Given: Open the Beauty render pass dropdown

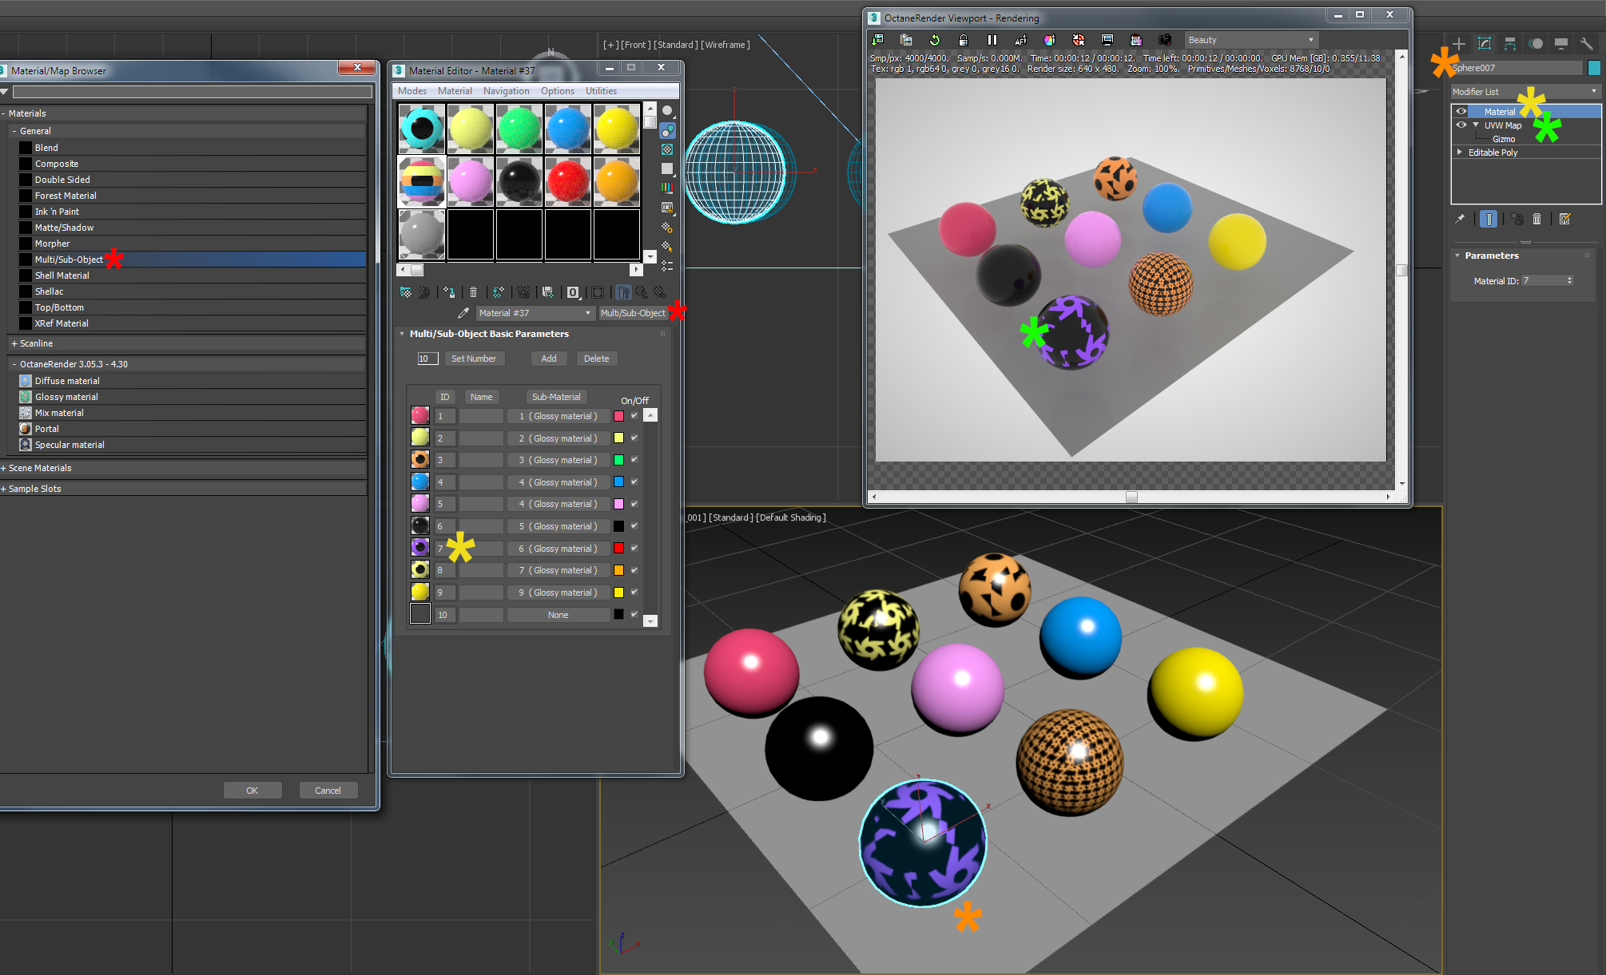Looking at the screenshot, I should [x=1250, y=40].
